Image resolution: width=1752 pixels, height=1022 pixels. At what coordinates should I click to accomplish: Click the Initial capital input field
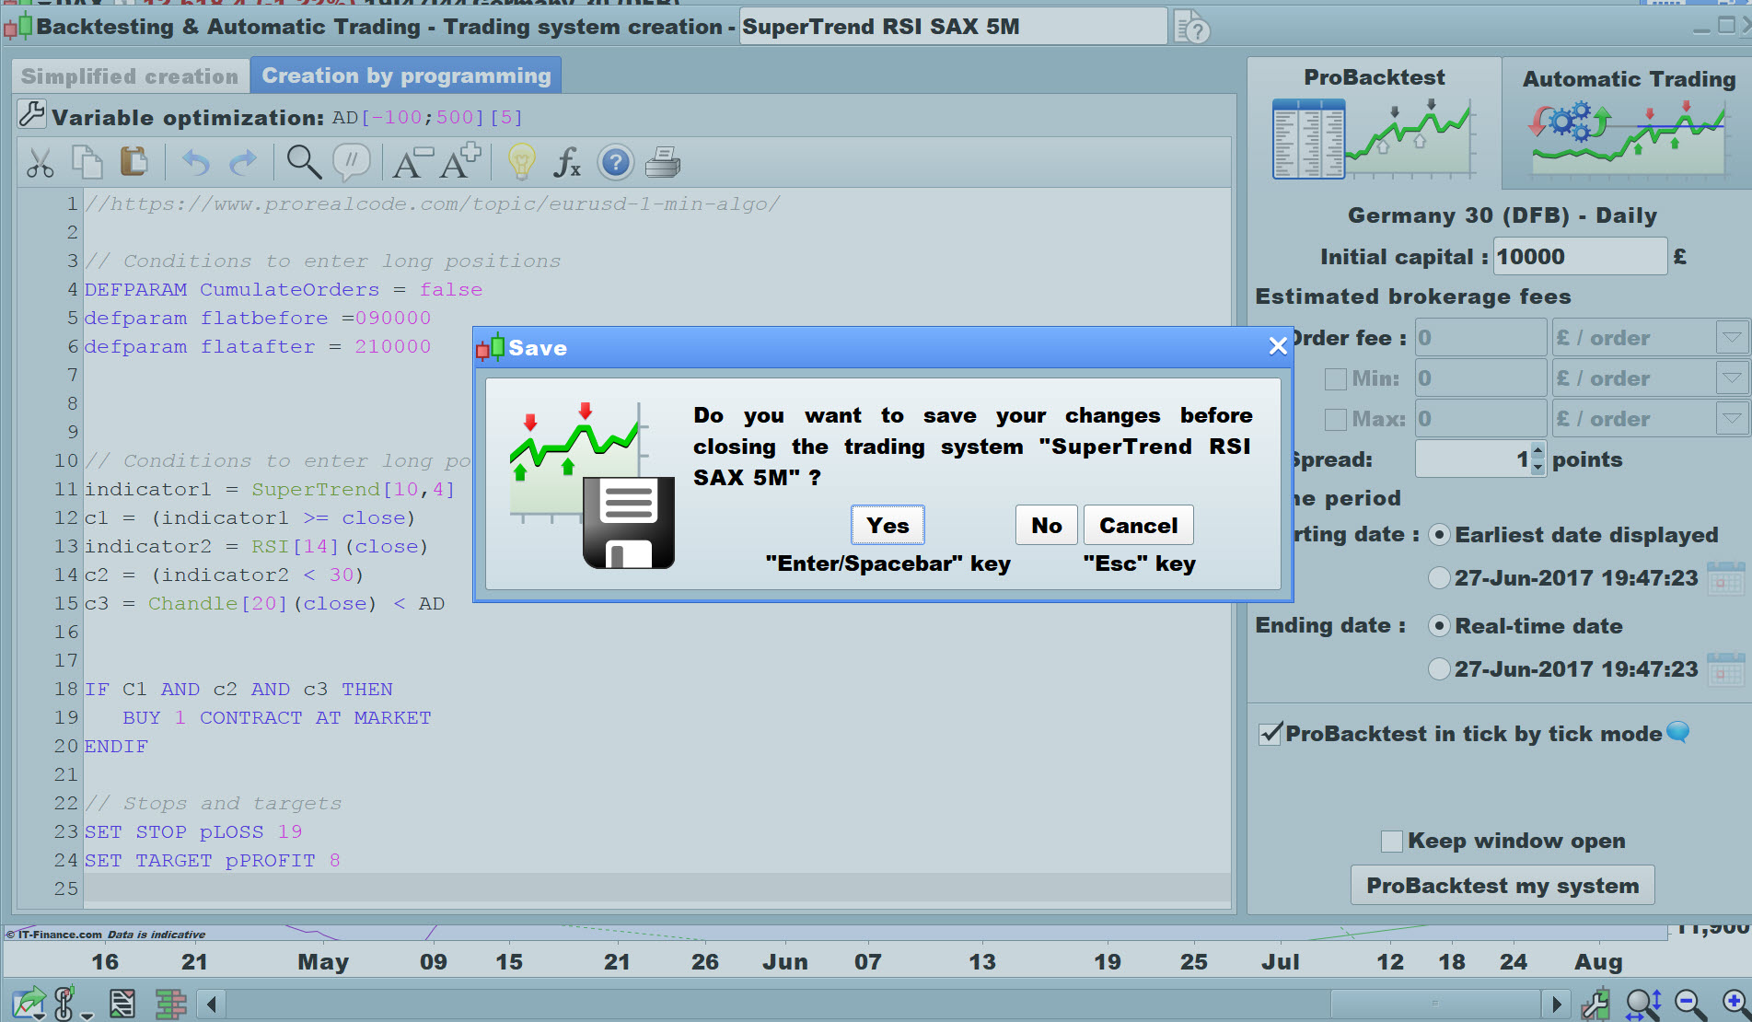[1581, 257]
